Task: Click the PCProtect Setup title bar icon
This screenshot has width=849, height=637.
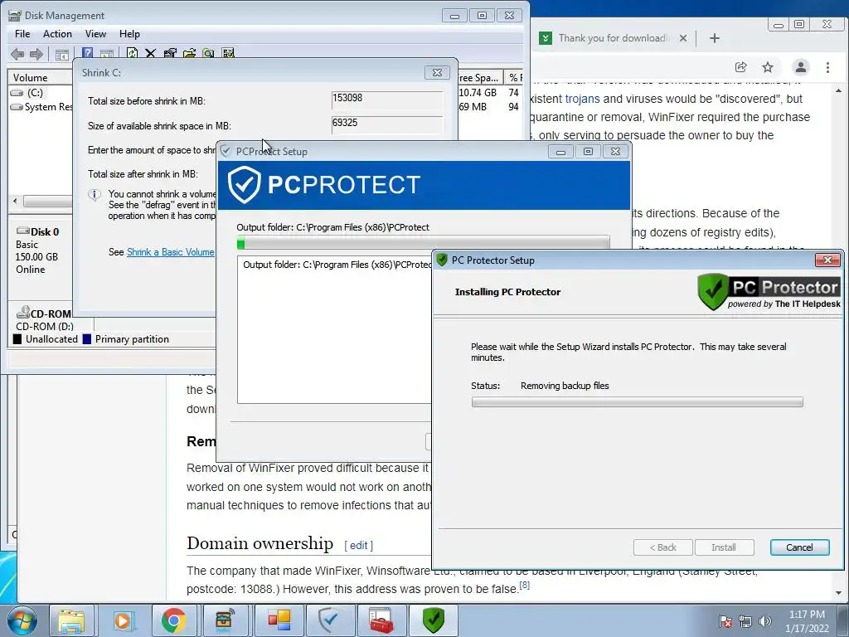Action: (x=226, y=151)
